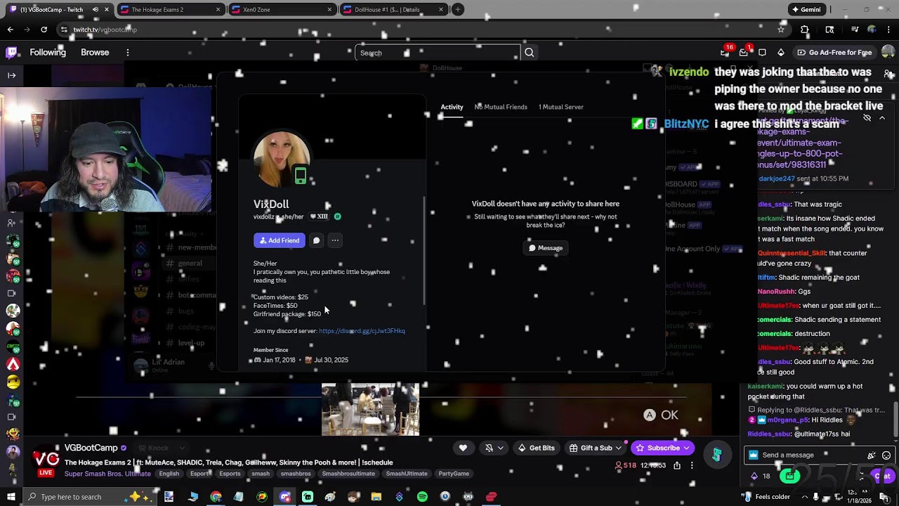Open File Explorer from the taskbar
This screenshot has height=506, width=899.
tap(376, 497)
